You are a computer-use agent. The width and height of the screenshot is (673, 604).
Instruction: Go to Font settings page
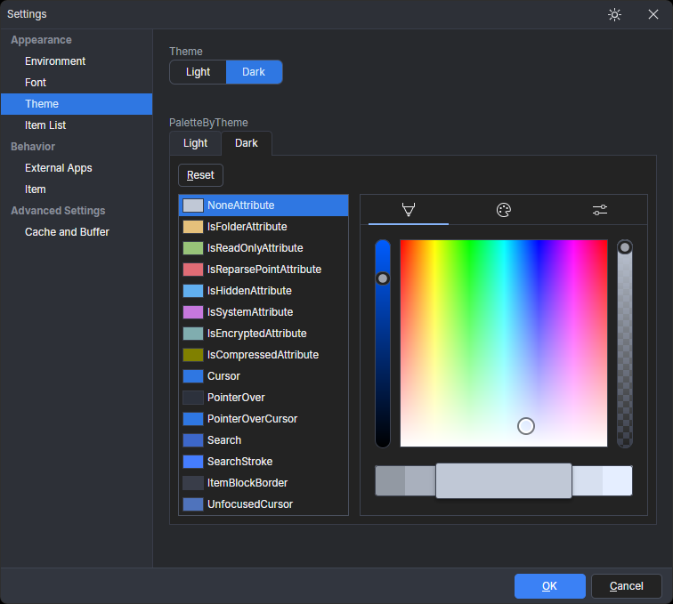click(36, 83)
